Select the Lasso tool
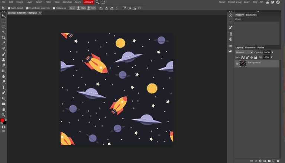Image resolution: width=285 pixels, height=163 pixels. point(4,27)
